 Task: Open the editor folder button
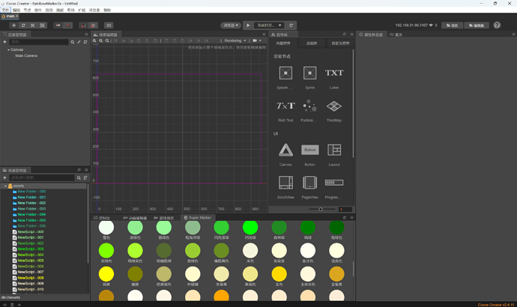click(477, 25)
